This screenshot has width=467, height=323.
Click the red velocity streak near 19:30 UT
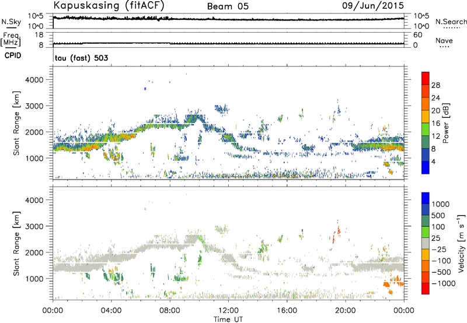(339, 230)
